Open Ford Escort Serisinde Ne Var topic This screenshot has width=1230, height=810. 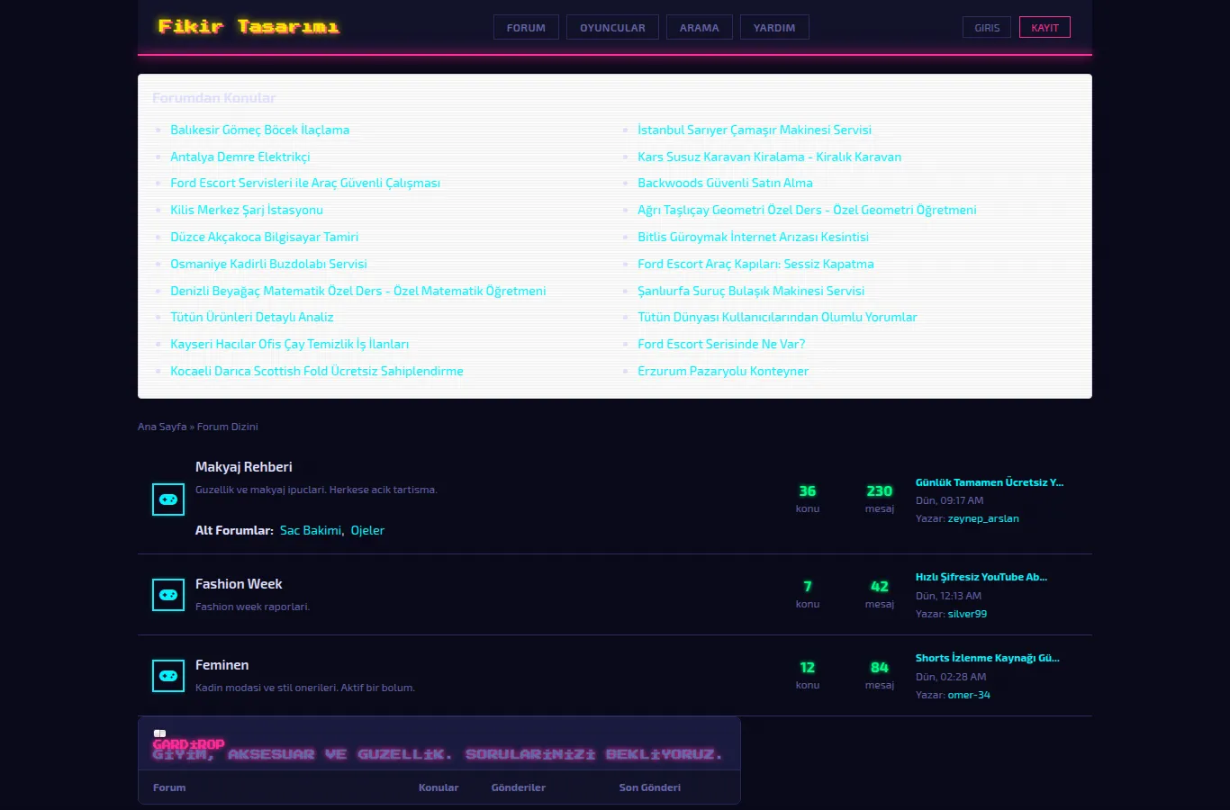(x=721, y=344)
